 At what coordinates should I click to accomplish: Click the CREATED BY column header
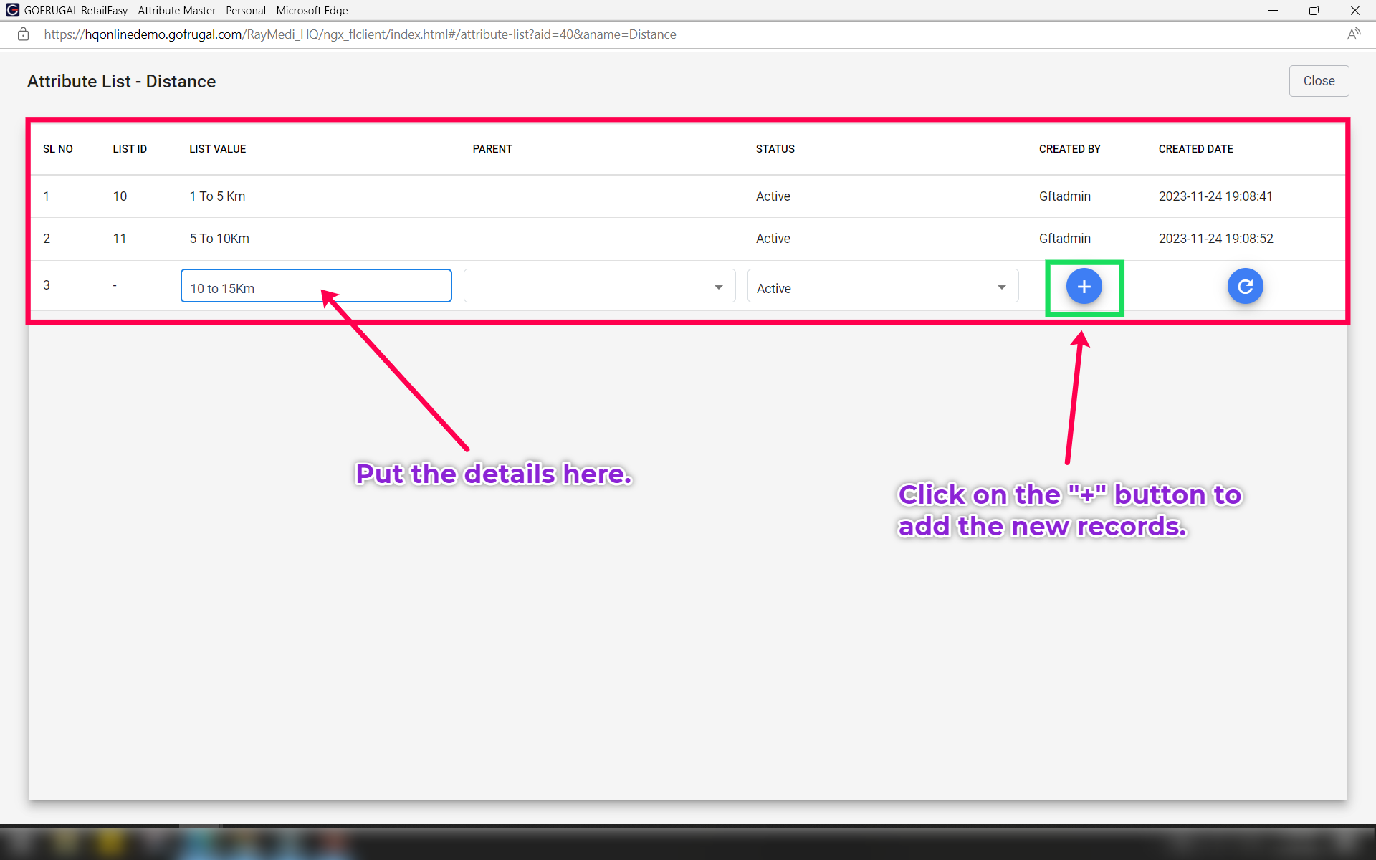tap(1069, 149)
